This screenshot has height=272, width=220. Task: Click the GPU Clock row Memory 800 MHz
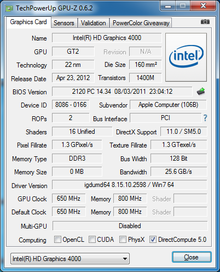click(130, 199)
